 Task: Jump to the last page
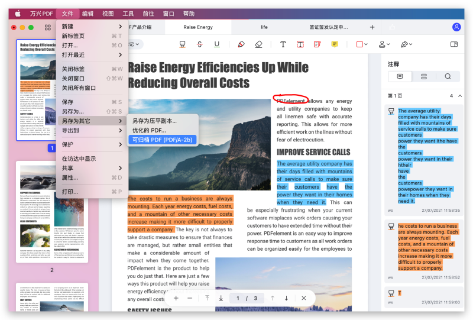click(221, 298)
